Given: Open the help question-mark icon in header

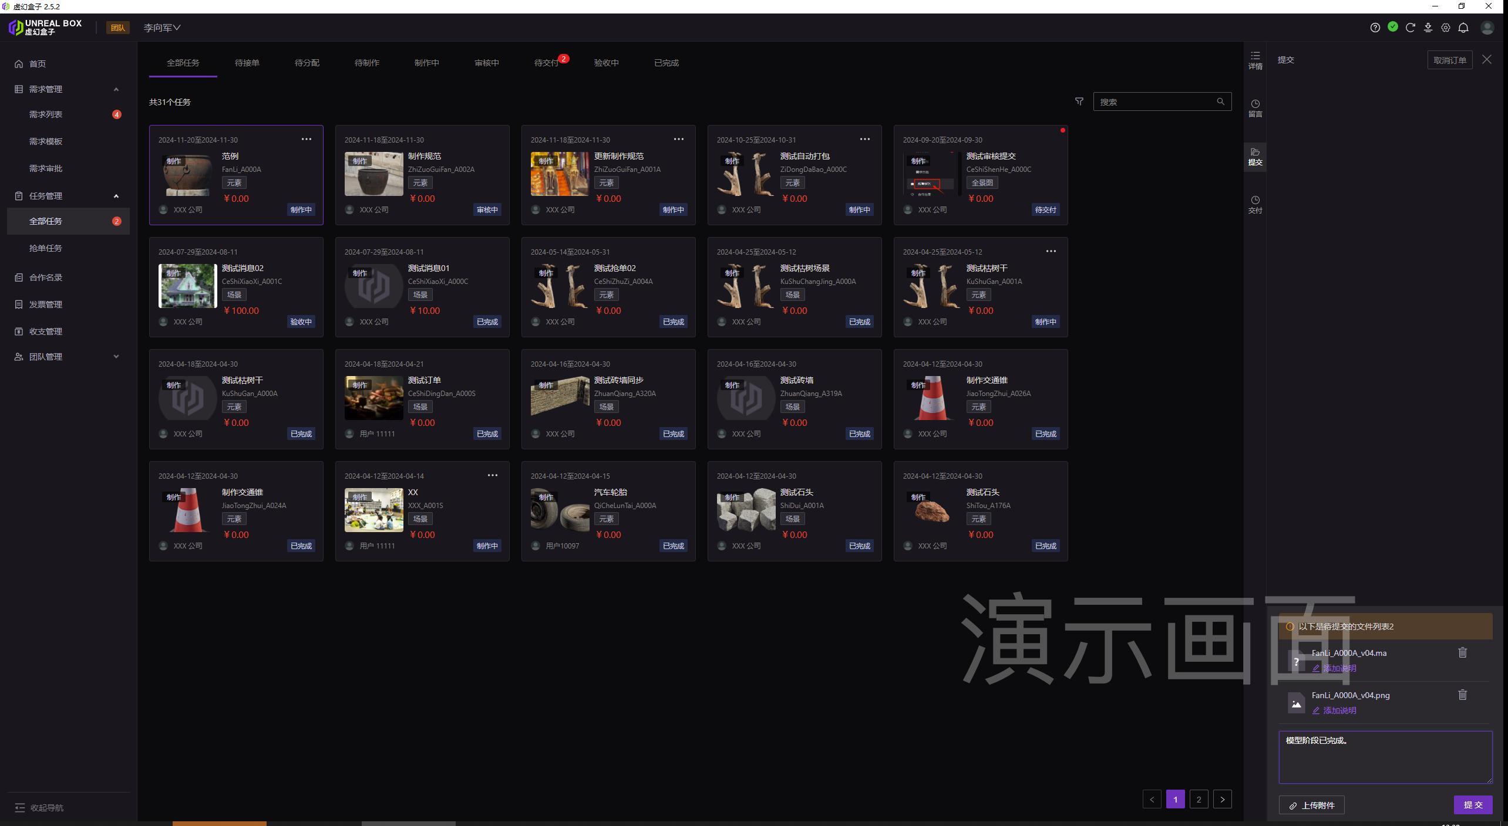Looking at the screenshot, I should 1375,28.
